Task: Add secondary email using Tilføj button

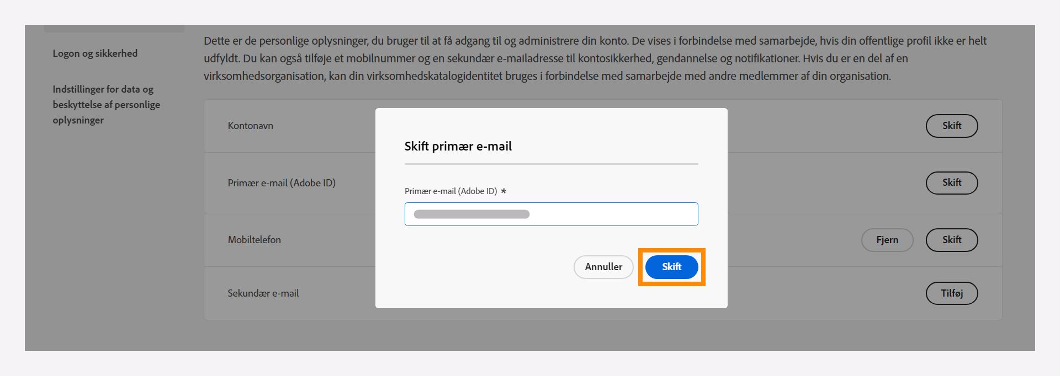Action: click(x=951, y=293)
